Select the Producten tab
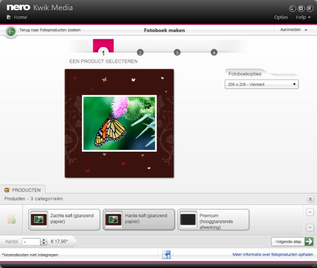Viewport: 317px width, 268px height. pos(23,190)
